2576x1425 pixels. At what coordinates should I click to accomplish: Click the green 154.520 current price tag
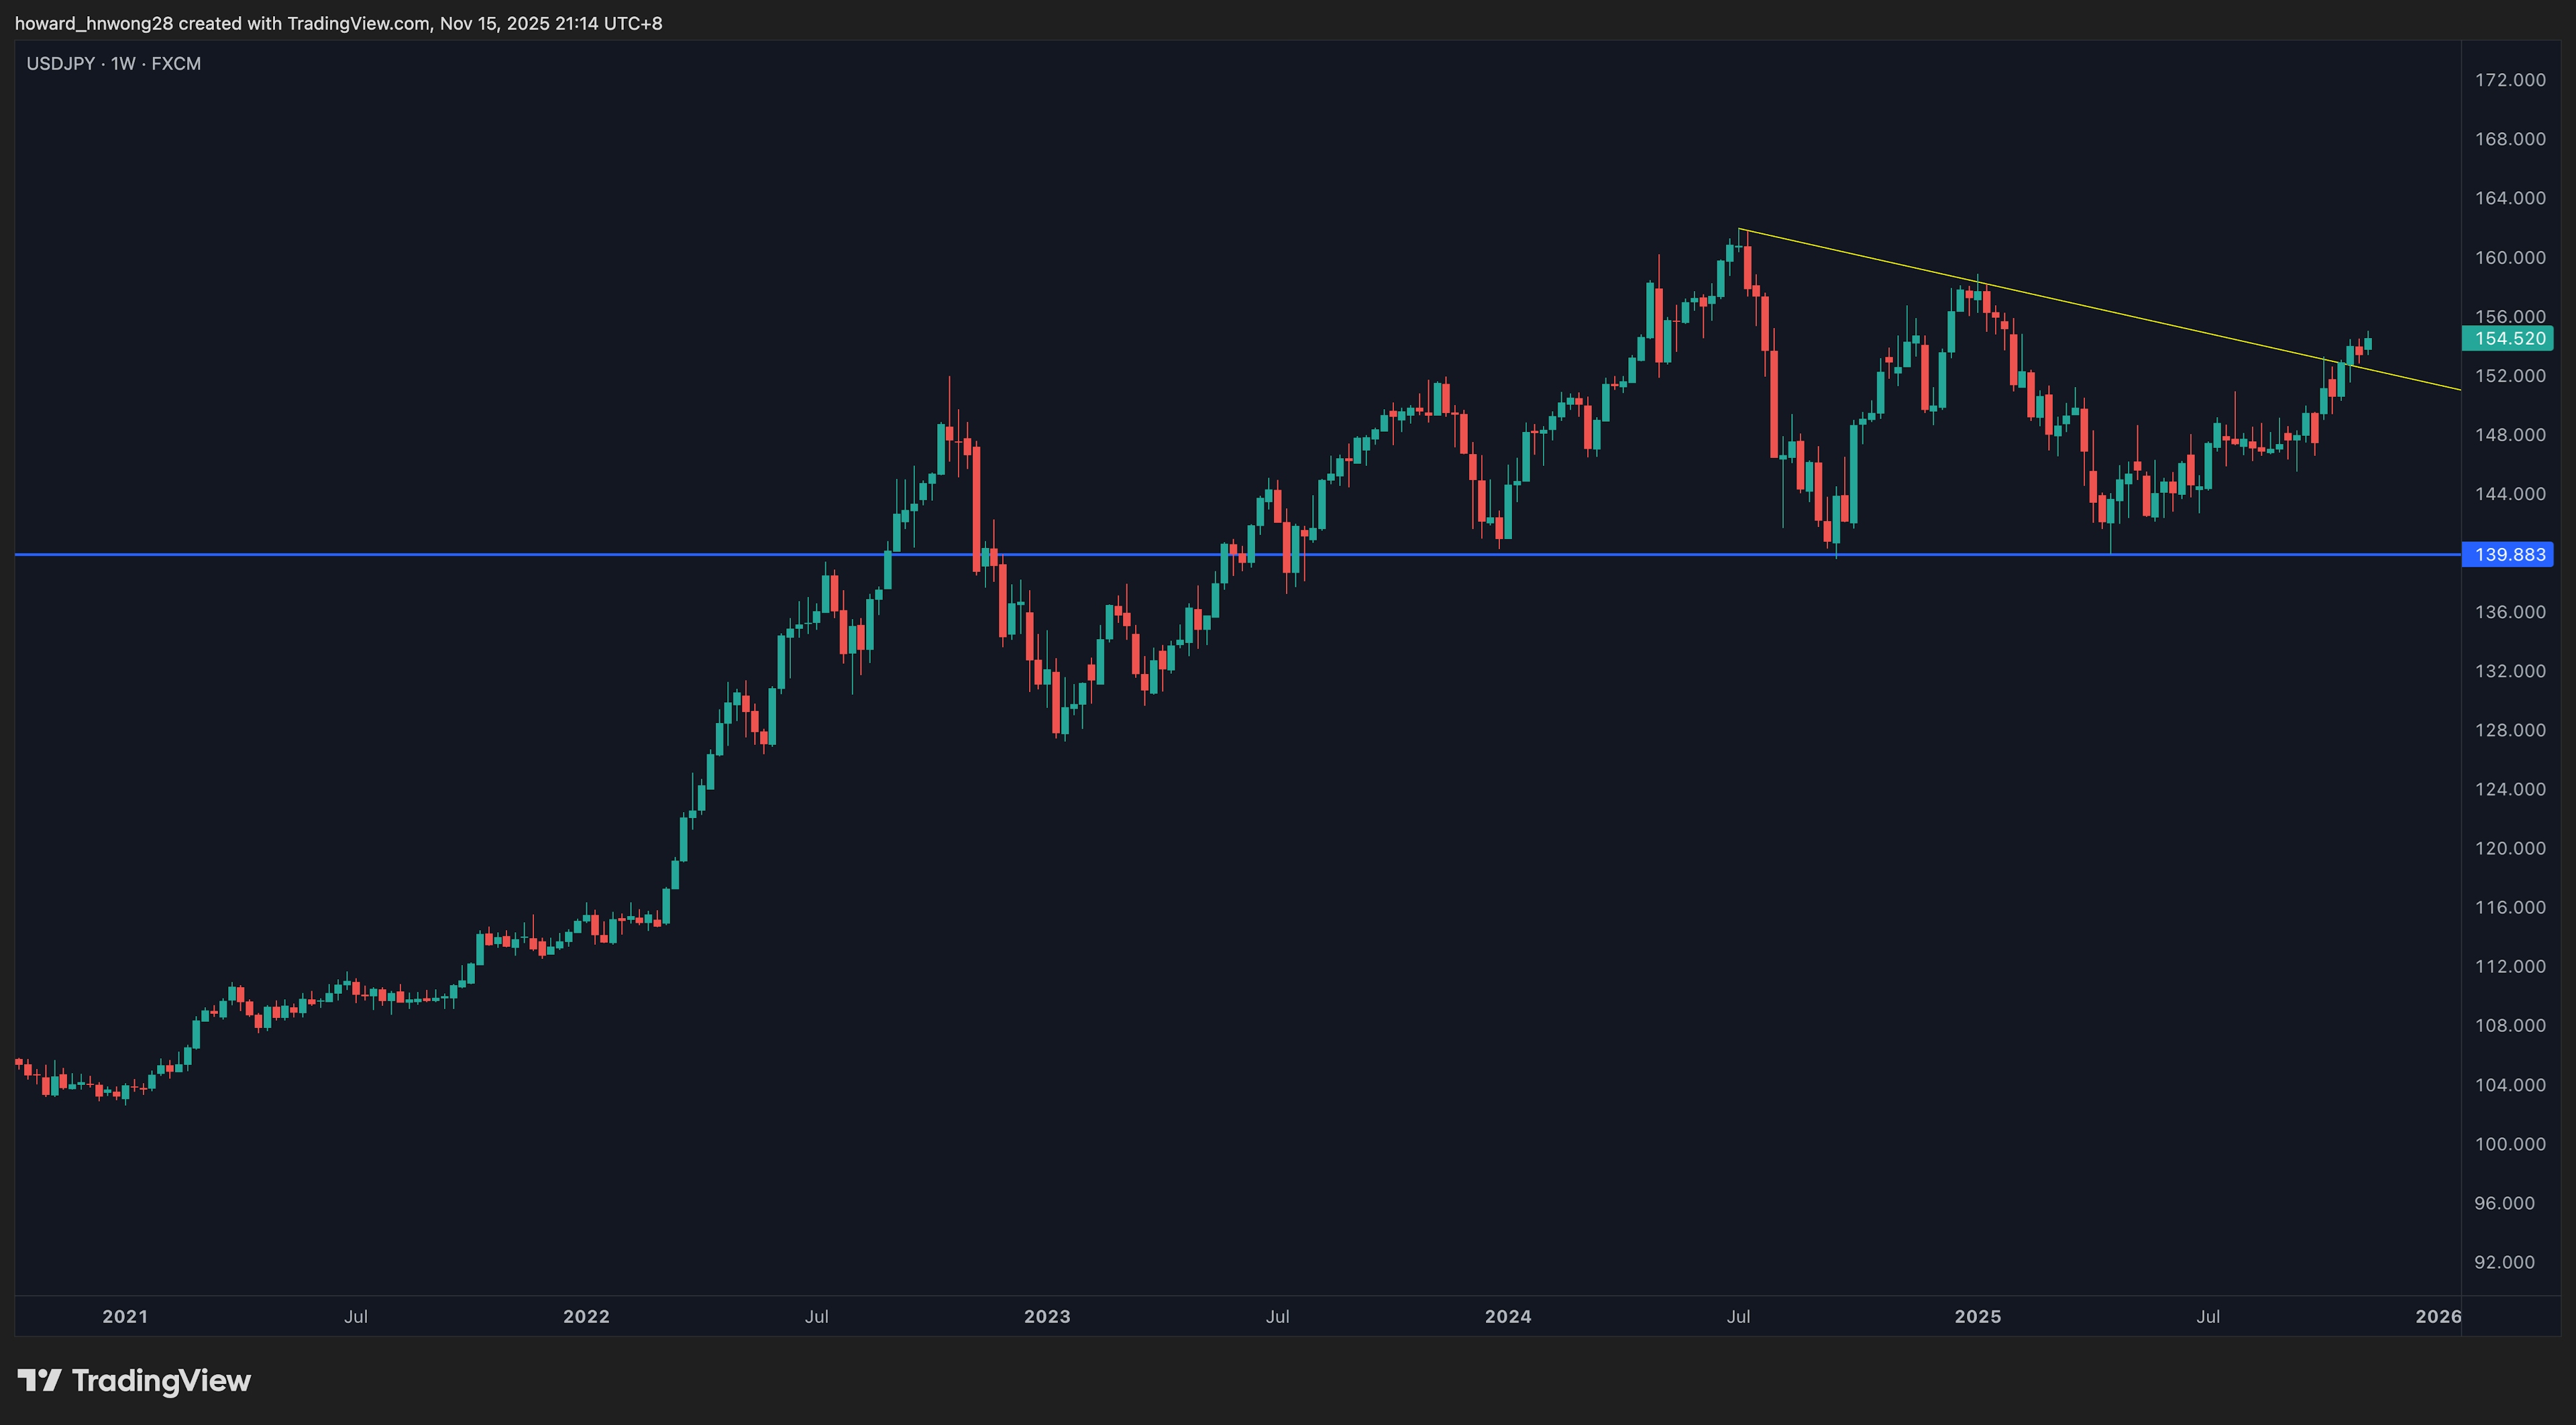pos(2508,339)
